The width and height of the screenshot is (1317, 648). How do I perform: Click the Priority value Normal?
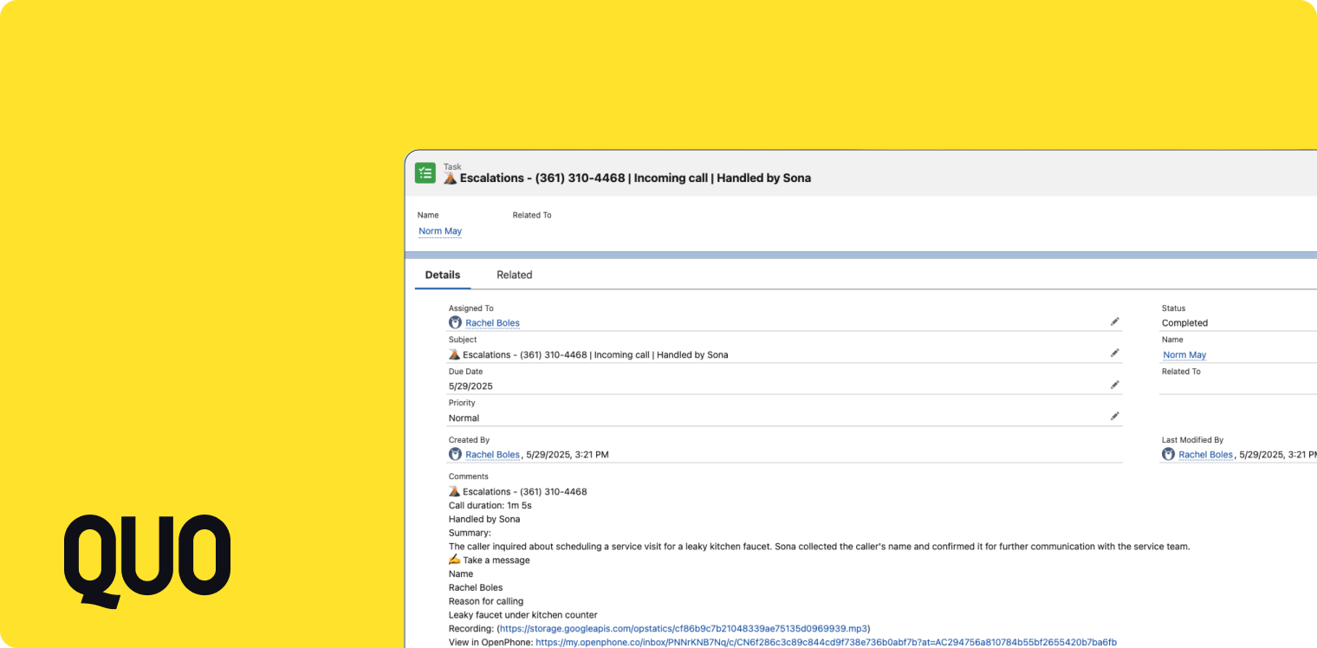pos(464,418)
